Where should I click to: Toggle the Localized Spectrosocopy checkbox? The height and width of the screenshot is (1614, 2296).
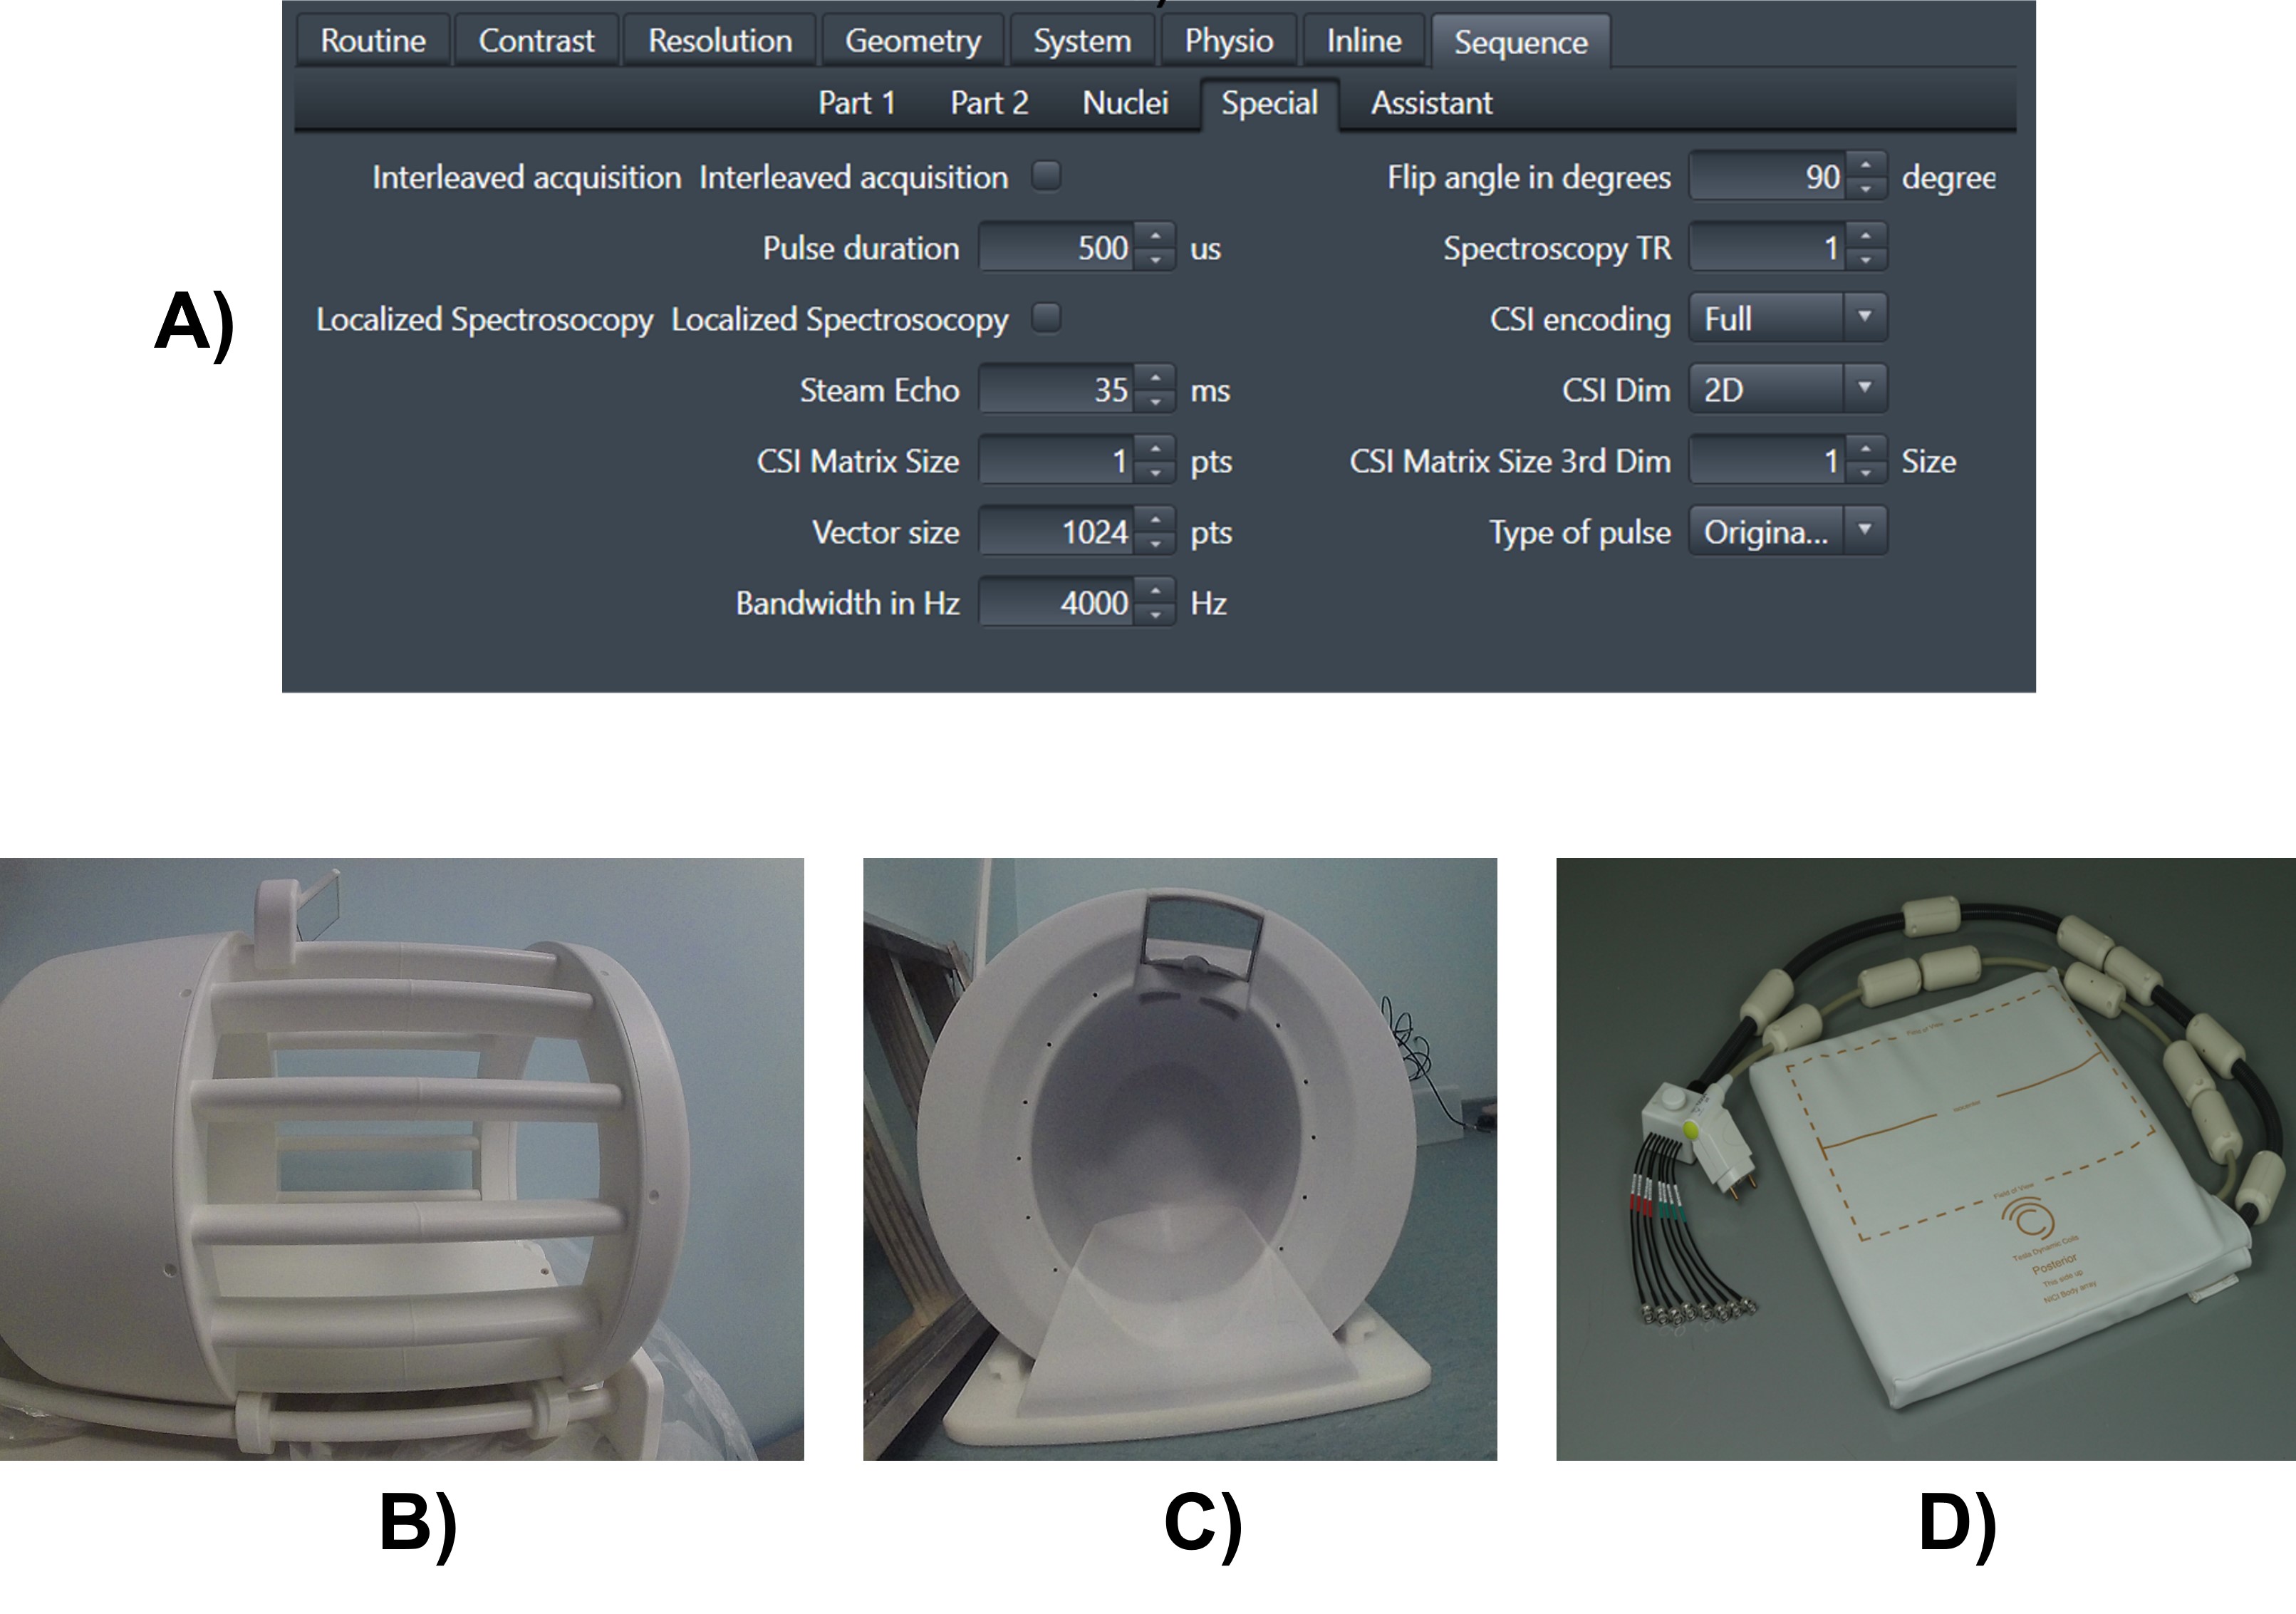(x=1046, y=318)
